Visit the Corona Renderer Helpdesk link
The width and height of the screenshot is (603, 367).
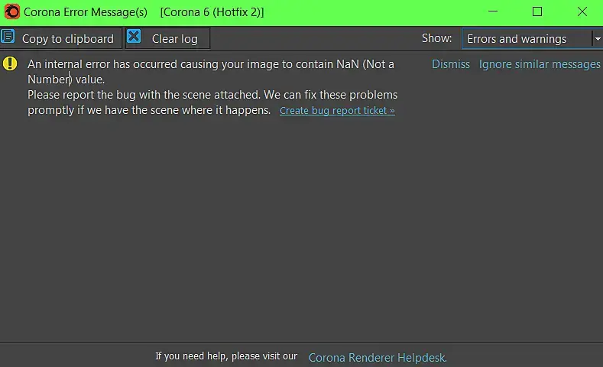point(378,357)
